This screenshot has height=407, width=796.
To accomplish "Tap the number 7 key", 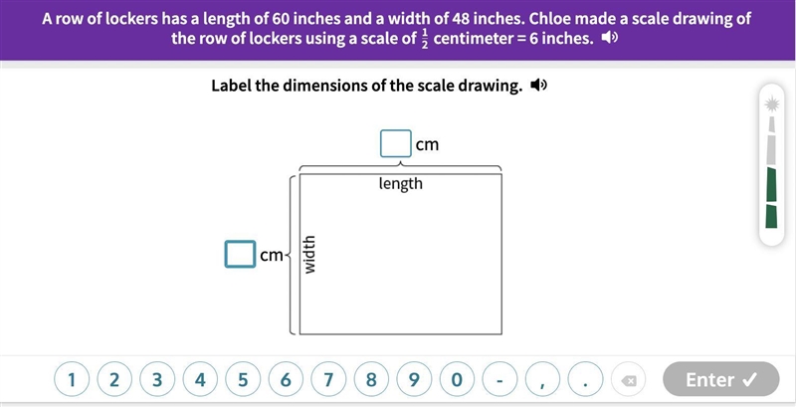I will [329, 379].
